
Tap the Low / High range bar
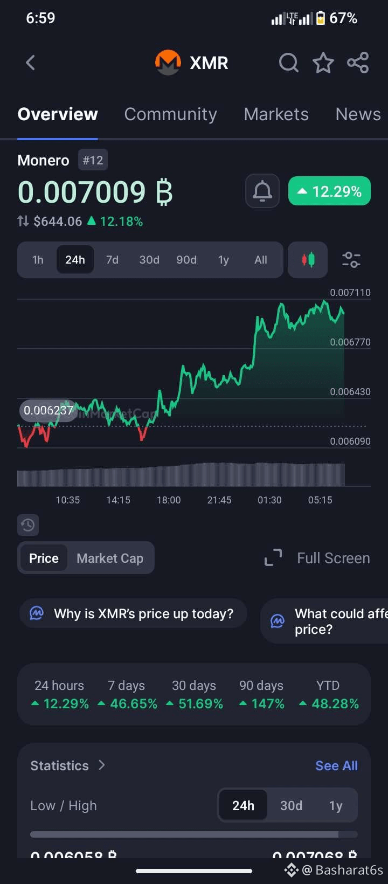pyautogui.click(x=194, y=834)
